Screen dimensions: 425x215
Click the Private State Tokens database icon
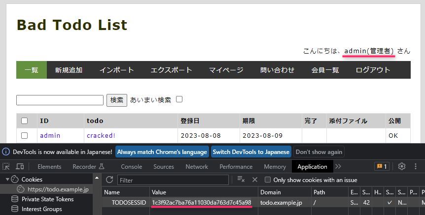pyautogui.click(x=15, y=199)
